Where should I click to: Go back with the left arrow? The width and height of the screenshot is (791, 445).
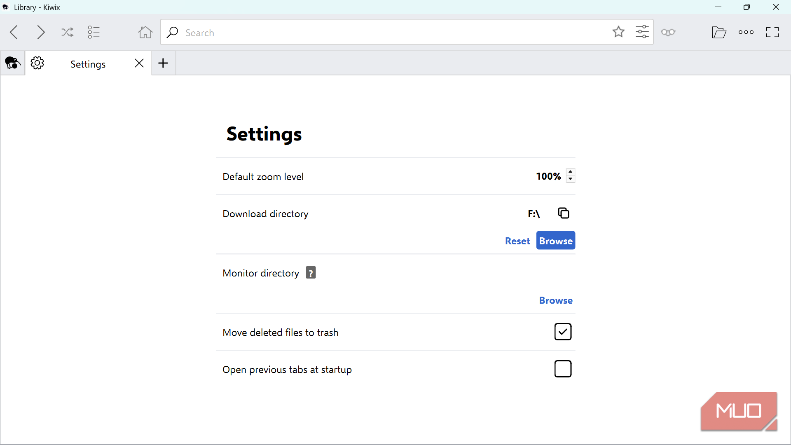point(14,32)
